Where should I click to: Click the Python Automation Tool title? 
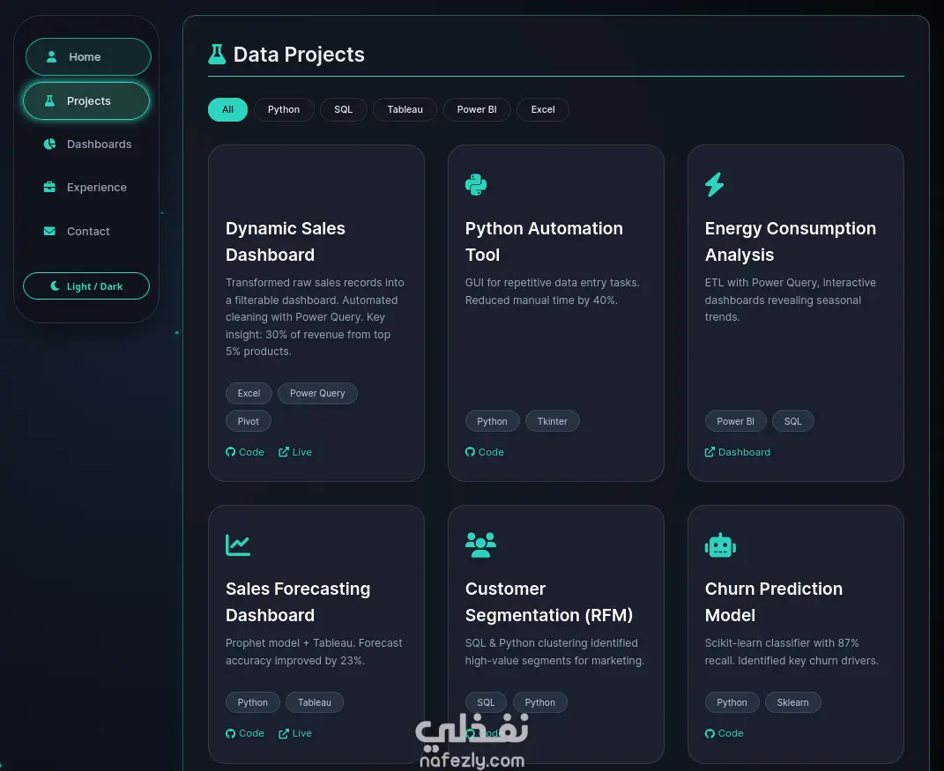(x=544, y=241)
